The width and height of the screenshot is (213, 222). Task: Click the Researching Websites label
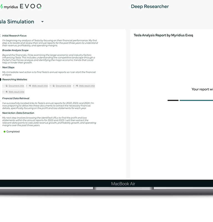tap(15, 80)
